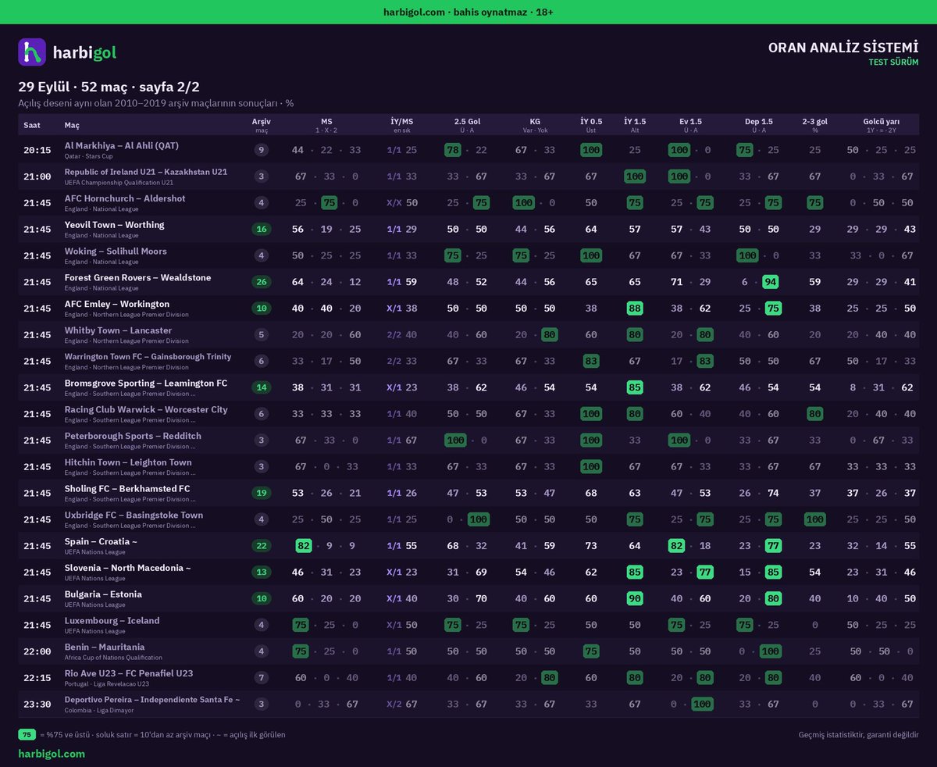The width and height of the screenshot is (937, 767).
Task: Click the 'Colombia · Liga Dimayor' league label
Action: click(x=99, y=710)
